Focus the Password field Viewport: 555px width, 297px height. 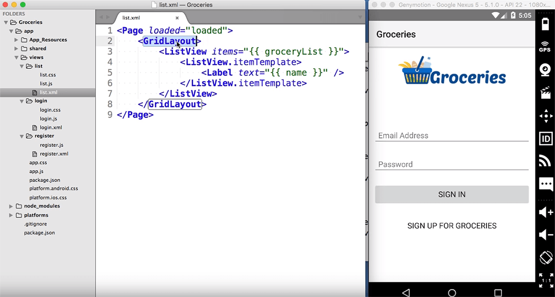pyautogui.click(x=452, y=164)
